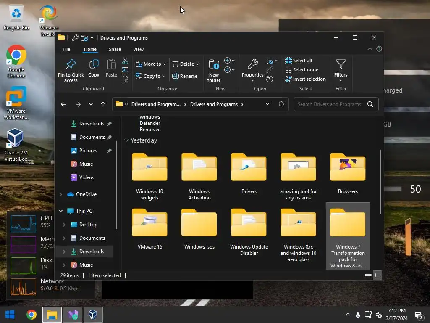Viewport: 430px width, 323px height.
Task: Open Delete dropdown arrow
Action: pos(197,64)
